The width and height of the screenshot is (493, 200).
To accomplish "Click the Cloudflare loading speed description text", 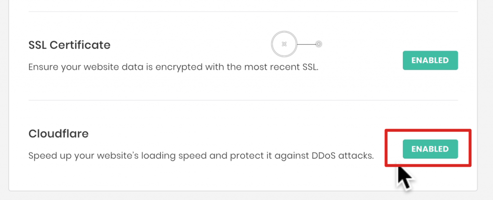I will 201,156.
